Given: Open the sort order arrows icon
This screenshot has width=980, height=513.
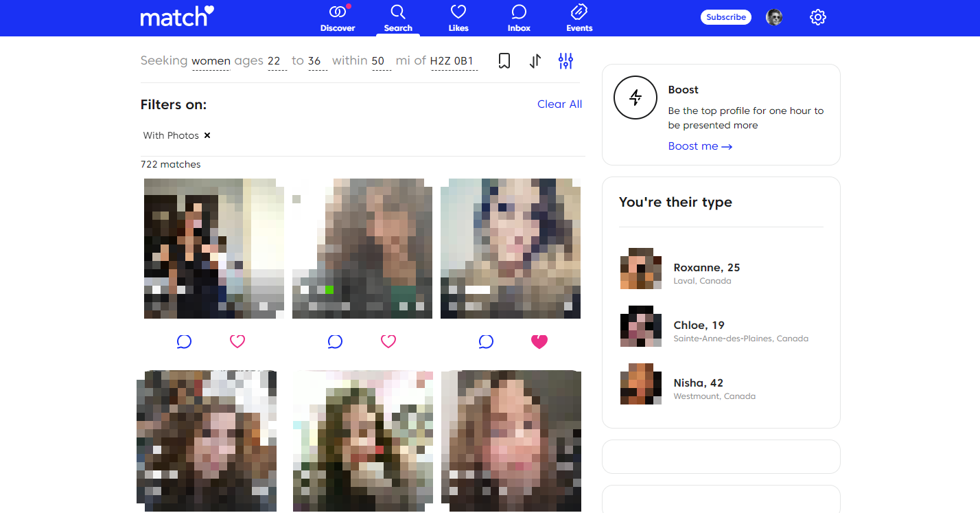Looking at the screenshot, I should 535,61.
